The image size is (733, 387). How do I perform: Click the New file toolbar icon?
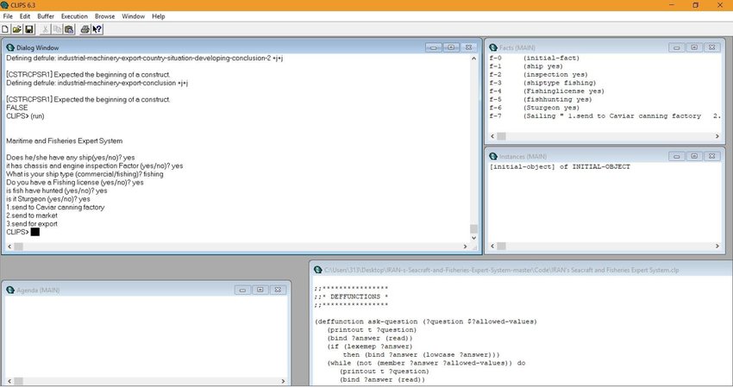pyautogui.click(x=6, y=28)
